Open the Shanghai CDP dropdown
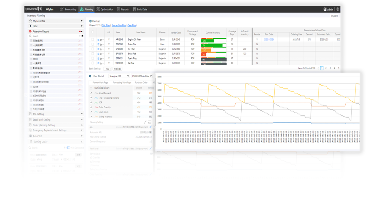 tap(119, 76)
